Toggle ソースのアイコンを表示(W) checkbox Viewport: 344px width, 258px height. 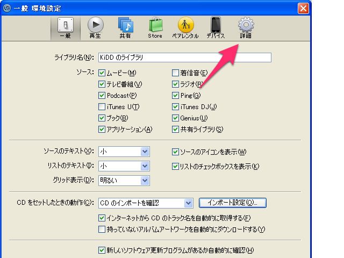click(x=175, y=152)
